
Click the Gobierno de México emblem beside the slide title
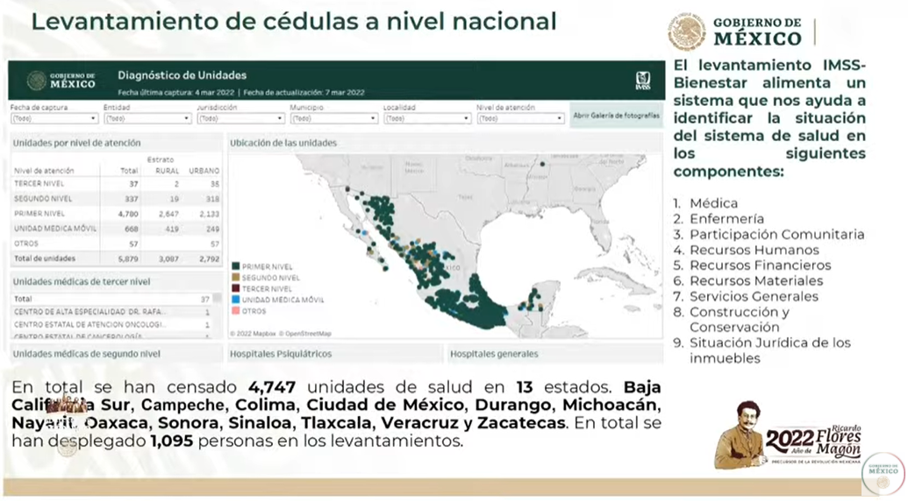pos(686,32)
